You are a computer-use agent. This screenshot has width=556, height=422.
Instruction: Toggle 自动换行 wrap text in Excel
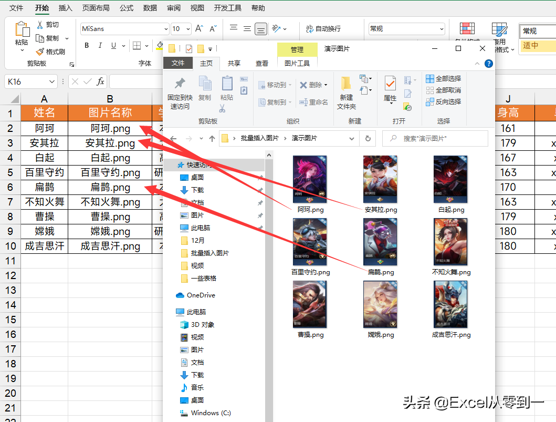click(x=323, y=29)
